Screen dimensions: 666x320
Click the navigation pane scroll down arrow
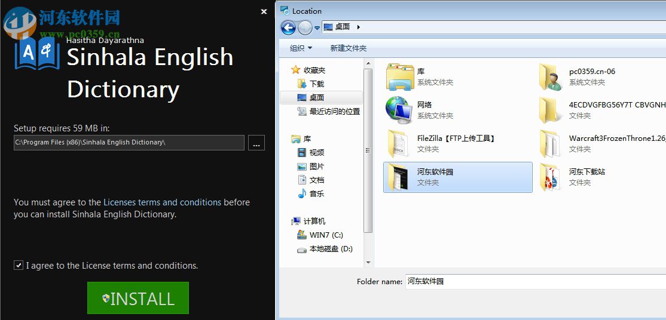pos(368,263)
